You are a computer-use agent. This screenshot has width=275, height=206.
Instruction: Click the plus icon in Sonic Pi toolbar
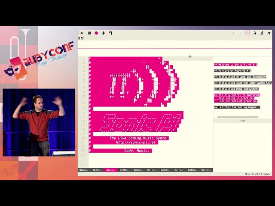(103, 33)
